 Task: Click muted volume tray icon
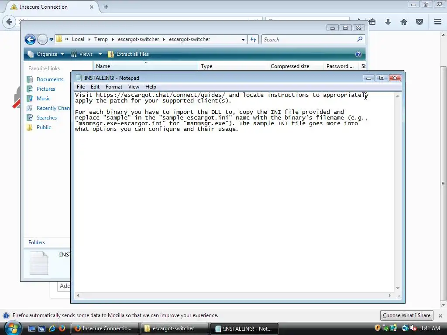413,328
